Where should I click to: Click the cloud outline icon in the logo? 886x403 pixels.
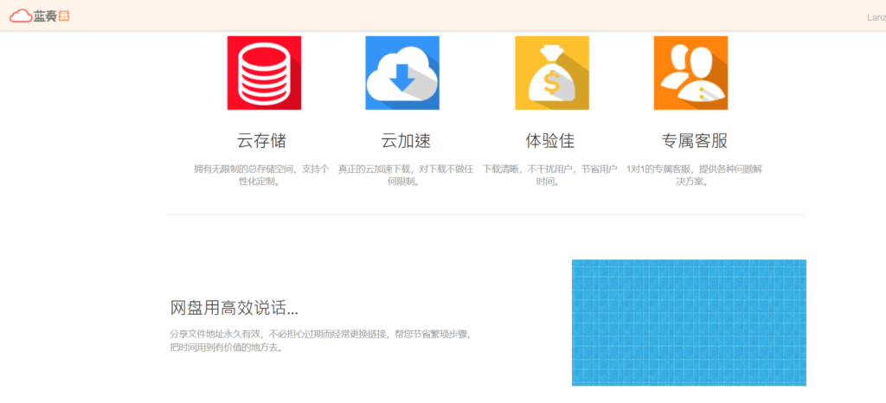[20, 16]
